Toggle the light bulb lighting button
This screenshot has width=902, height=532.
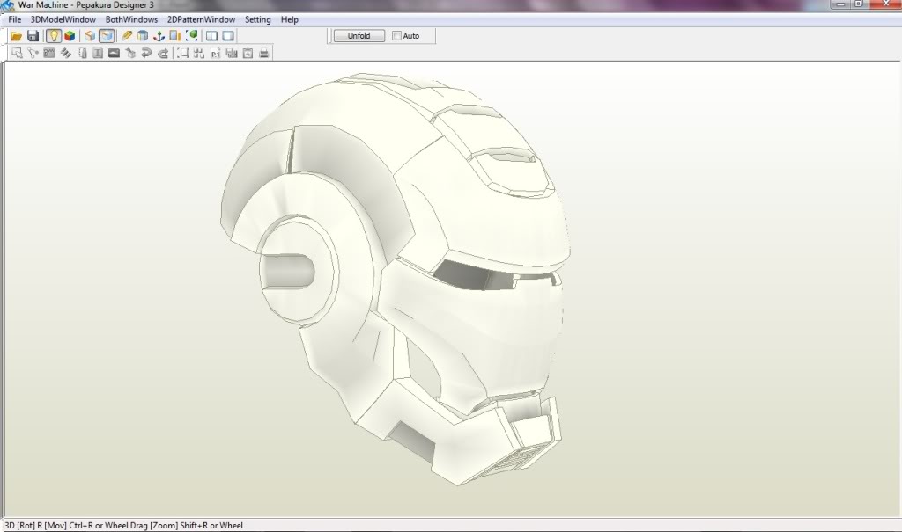point(53,36)
